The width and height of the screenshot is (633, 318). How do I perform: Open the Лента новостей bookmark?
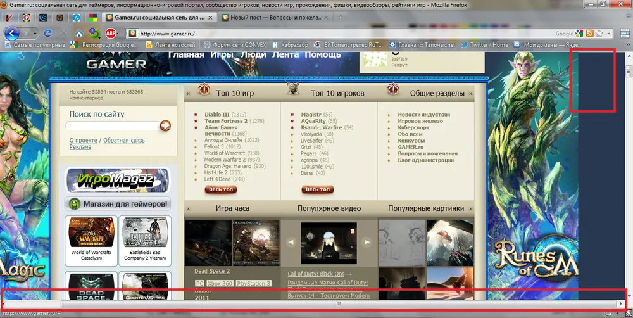[x=170, y=45]
